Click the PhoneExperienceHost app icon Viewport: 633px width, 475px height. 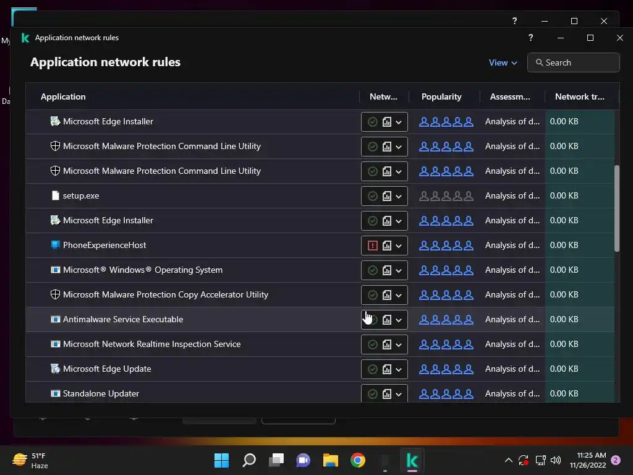click(x=55, y=245)
